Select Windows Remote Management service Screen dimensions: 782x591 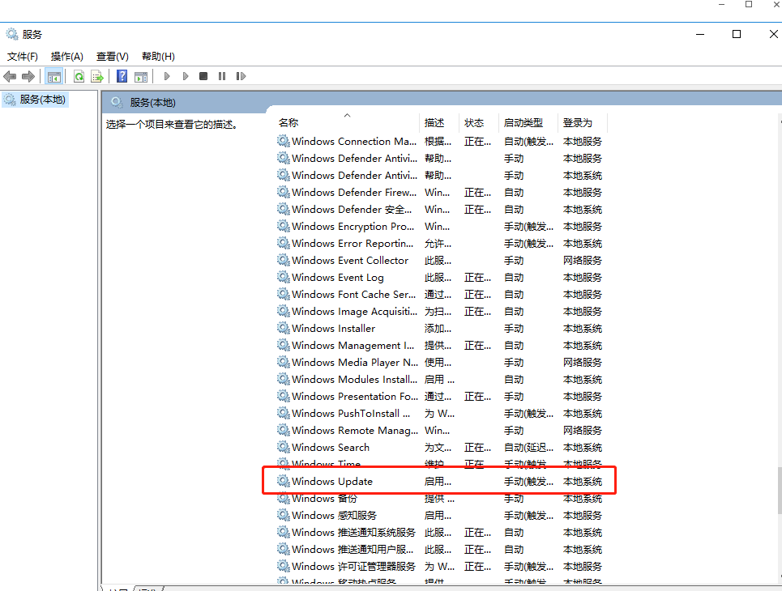coord(439,430)
